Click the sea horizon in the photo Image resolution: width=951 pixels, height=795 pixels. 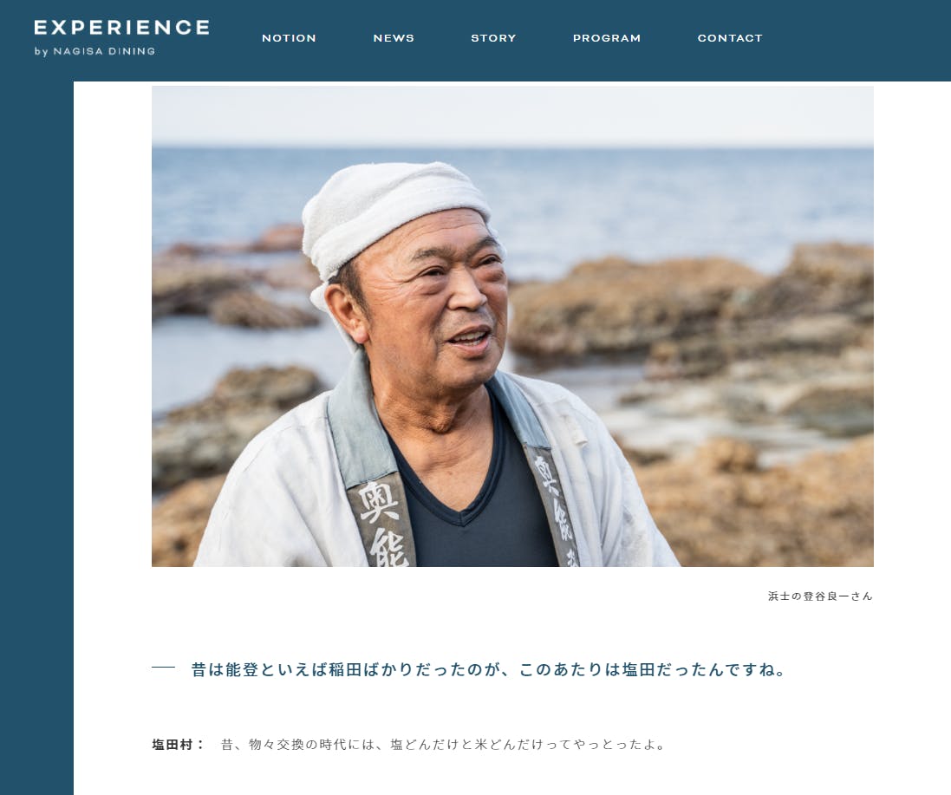pos(512,147)
